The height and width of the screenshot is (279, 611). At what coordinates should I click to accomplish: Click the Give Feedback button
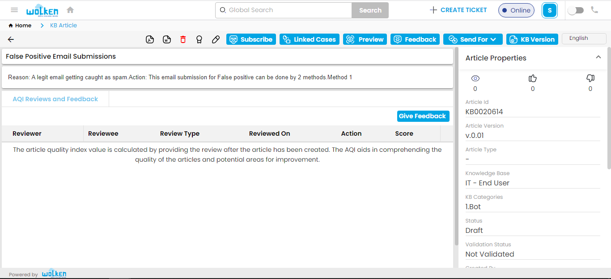[423, 116]
